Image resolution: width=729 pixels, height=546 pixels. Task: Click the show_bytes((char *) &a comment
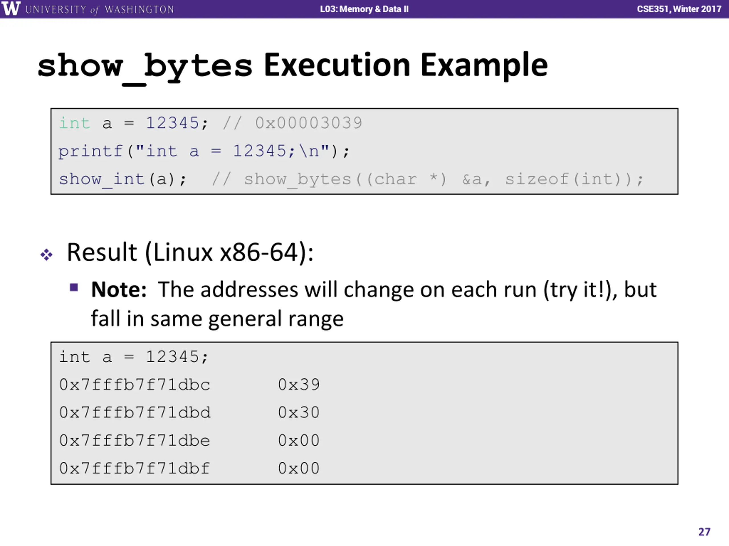[428, 180]
